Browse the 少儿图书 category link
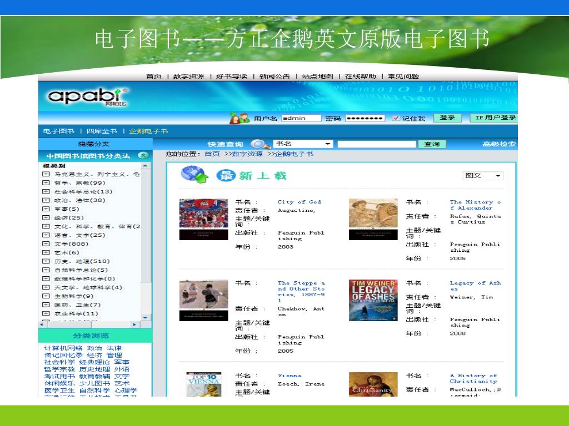 (94, 383)
